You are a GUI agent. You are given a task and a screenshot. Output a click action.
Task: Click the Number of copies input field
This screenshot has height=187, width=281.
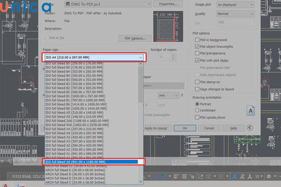pyautogui.click(x=165, y=57)
